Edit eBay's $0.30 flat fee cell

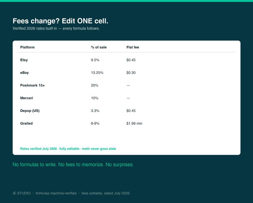131,73
